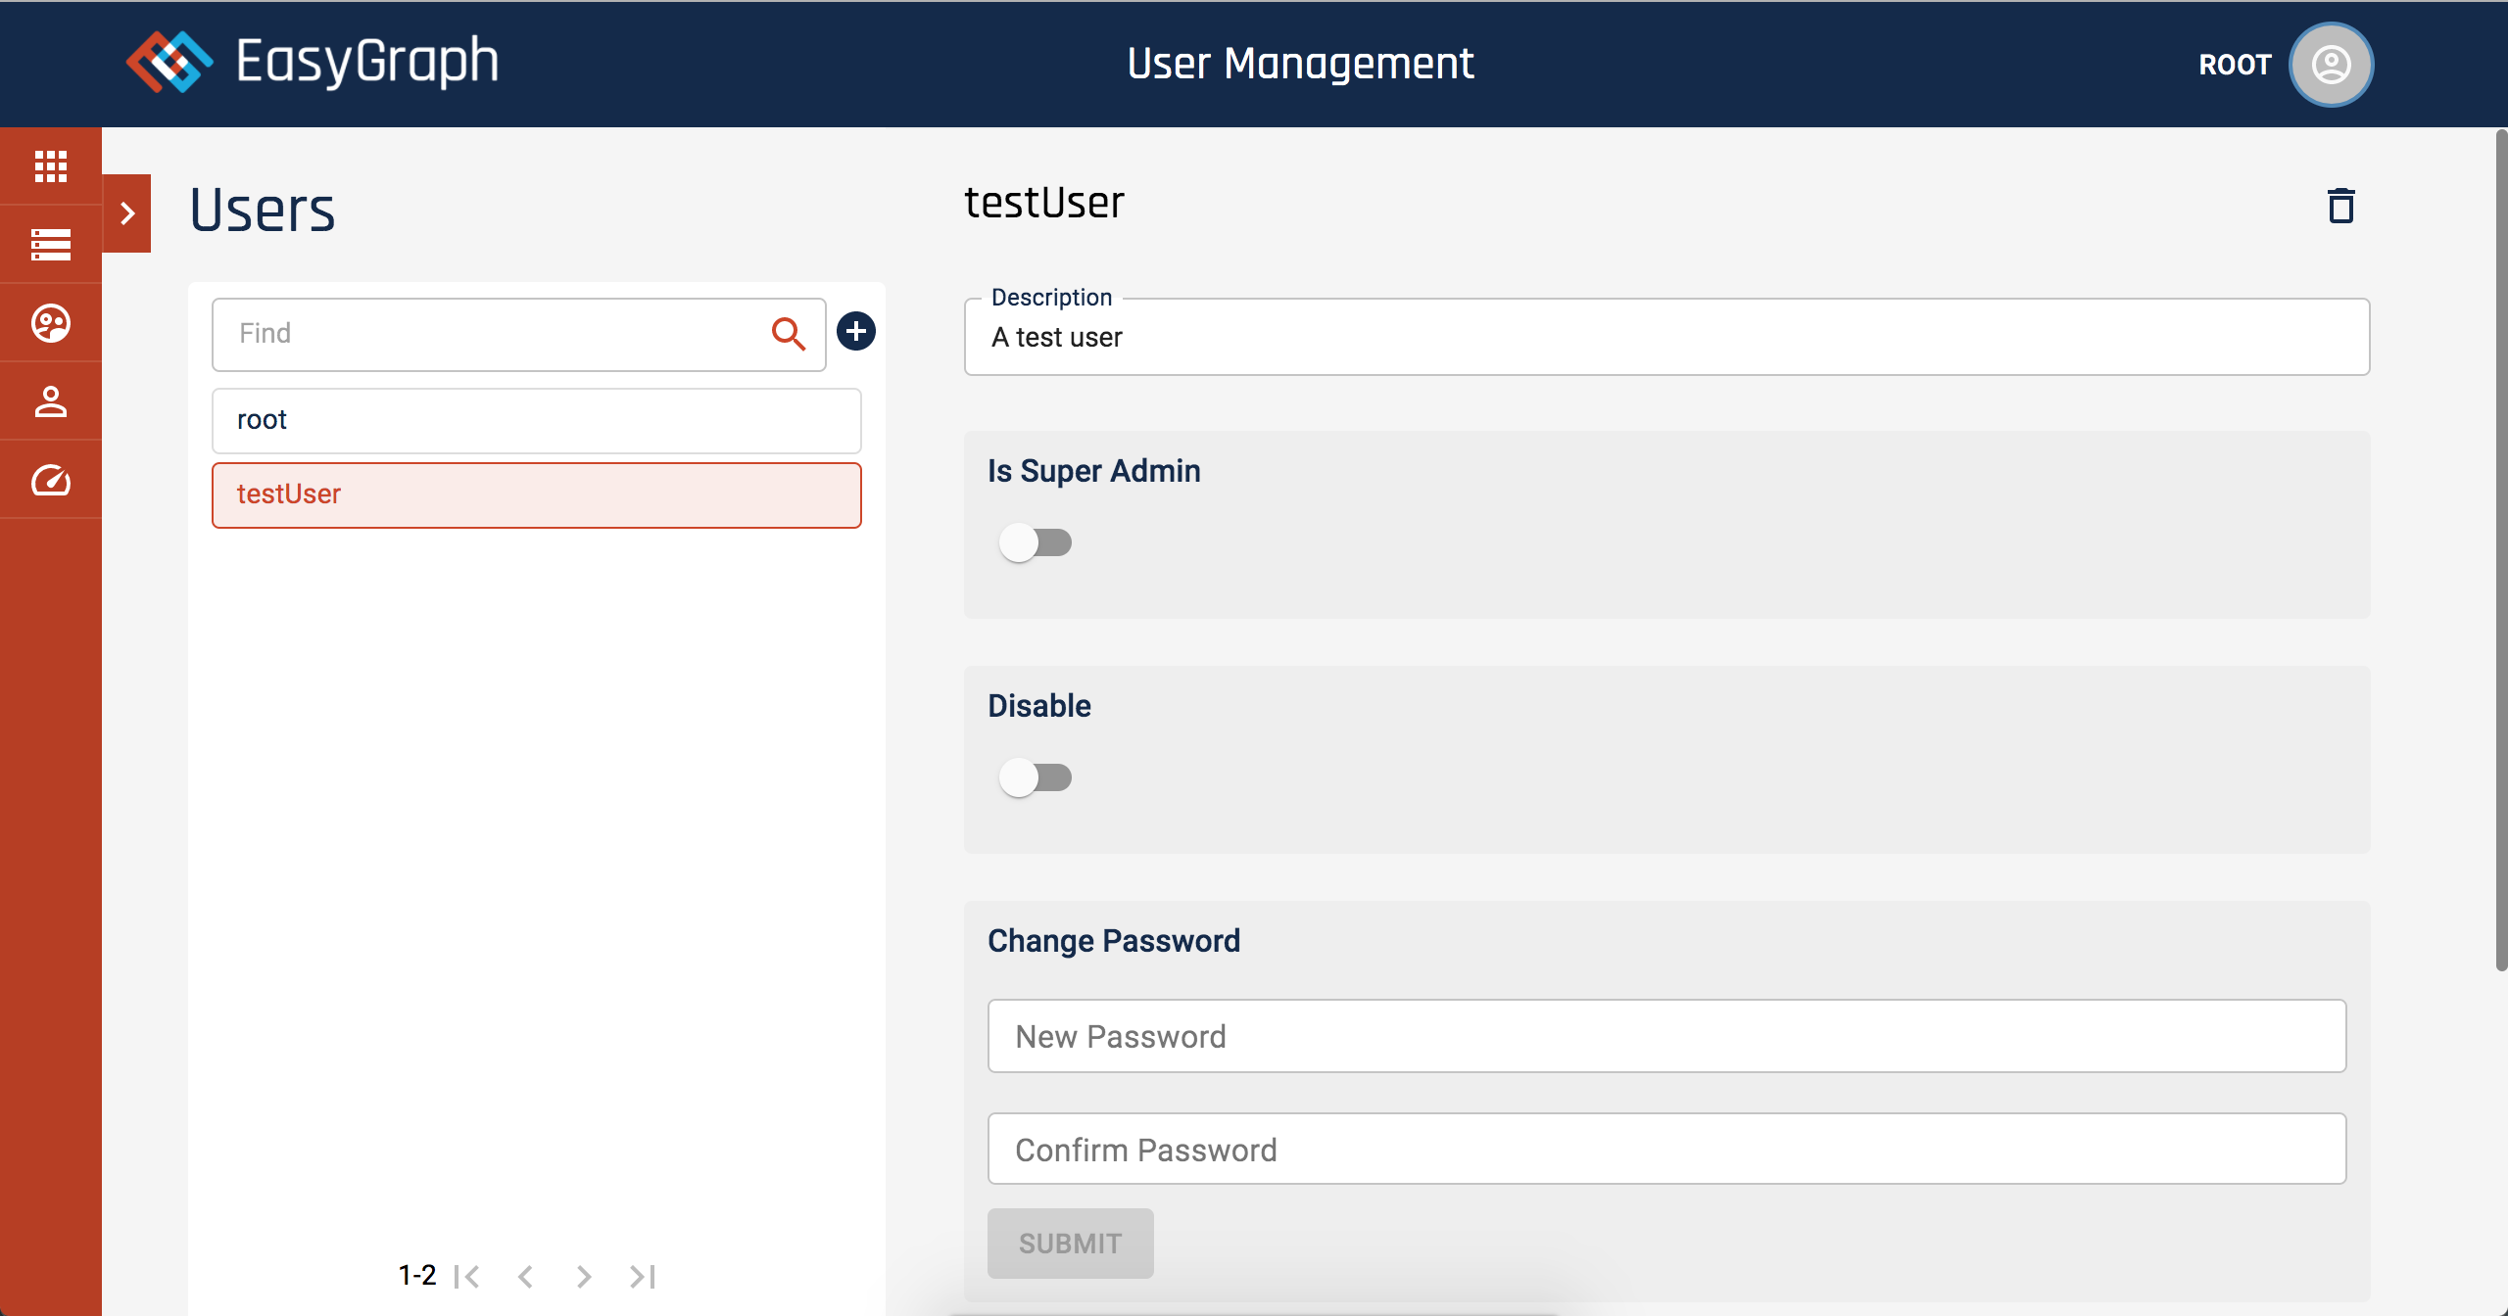Add a new user with plus icon

[x=856, y=331]
